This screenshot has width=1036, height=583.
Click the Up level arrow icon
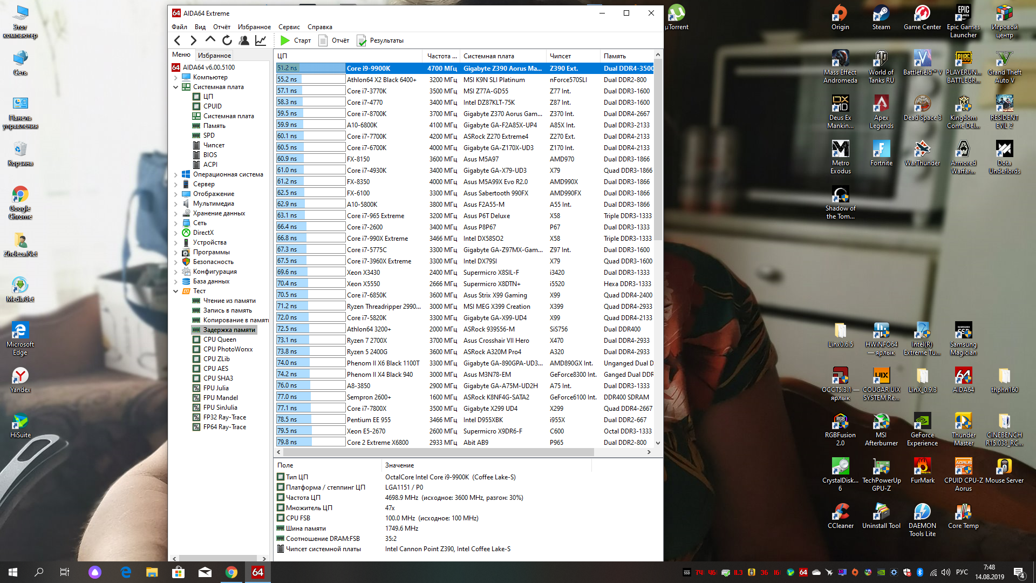210,40
